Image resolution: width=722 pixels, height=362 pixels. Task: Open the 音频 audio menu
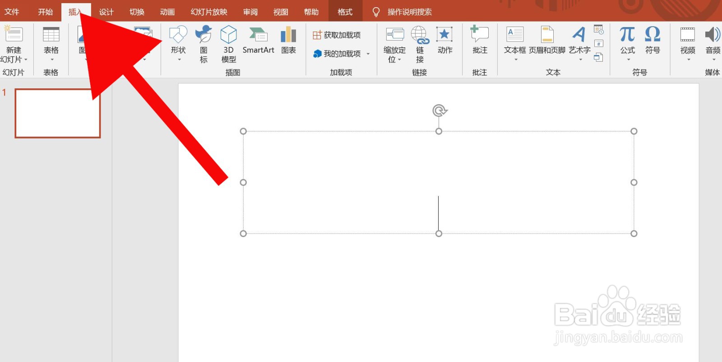[713, 44]
